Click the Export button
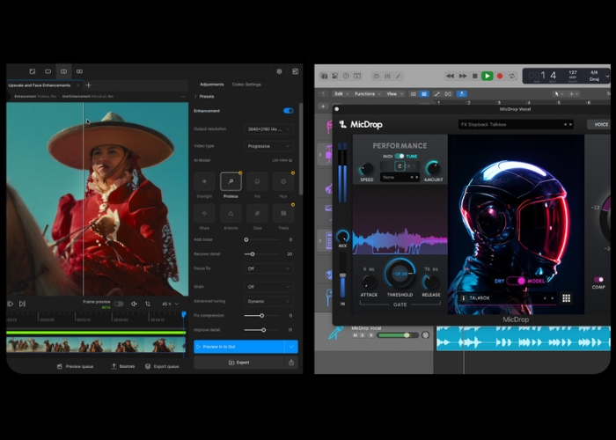This screenshot has height=440, width=616. coord(239,363)
